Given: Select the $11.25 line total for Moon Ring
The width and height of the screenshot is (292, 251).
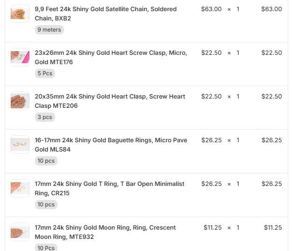Looking at the screenshot, I should (273, 227).
